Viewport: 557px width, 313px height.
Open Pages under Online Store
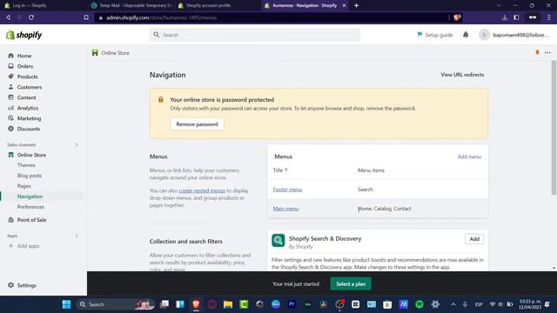[23, 186]
